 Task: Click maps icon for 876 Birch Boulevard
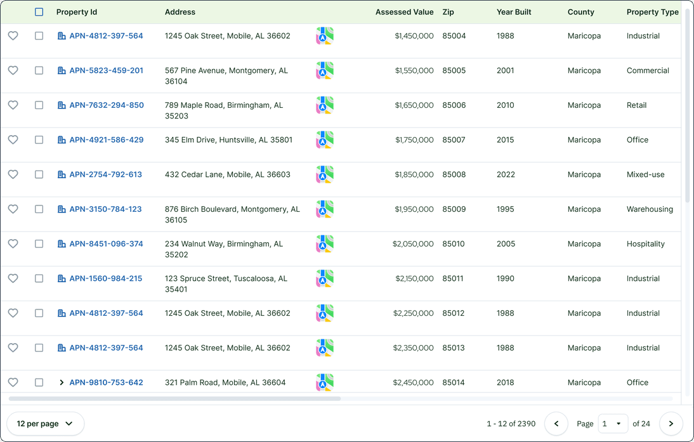click(x=324, y=209)
